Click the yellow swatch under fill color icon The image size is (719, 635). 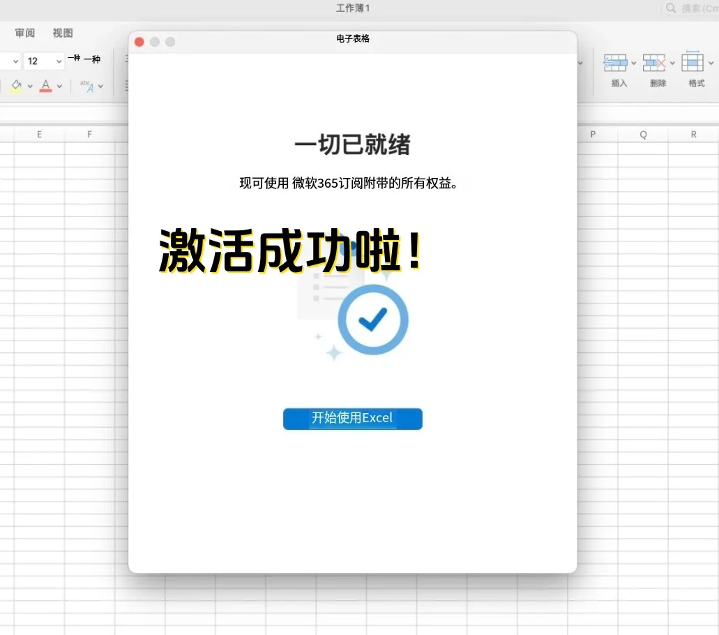15,90
